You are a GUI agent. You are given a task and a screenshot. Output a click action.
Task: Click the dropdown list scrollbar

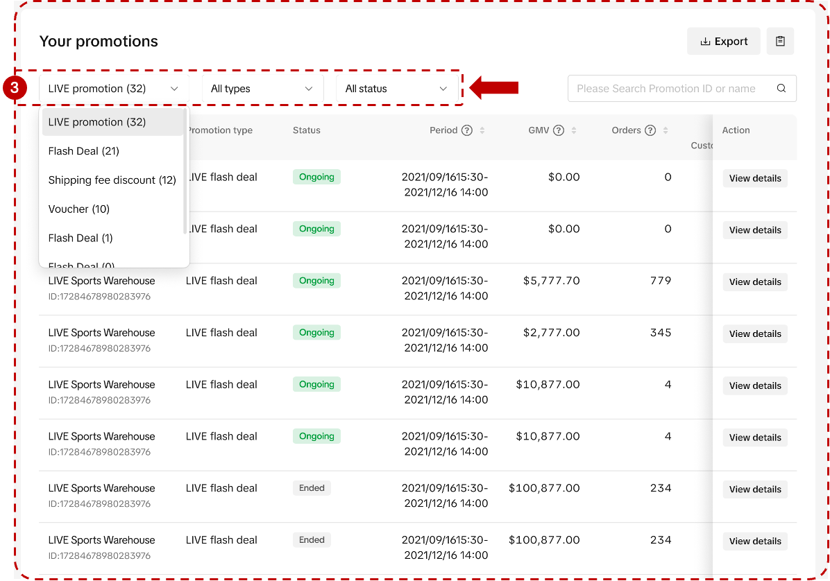click(185, 173)
